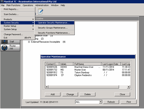The image size is (144, 109).
Task: Click the right arrow of horizontal scrollbar
Action: click(128, 87)
